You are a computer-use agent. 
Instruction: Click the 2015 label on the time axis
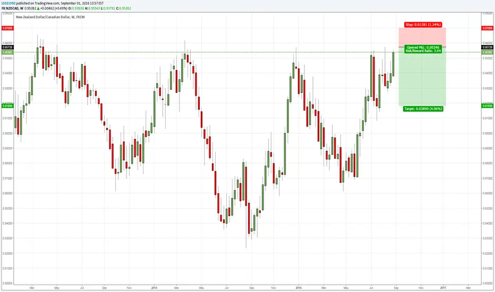point(154,288)
